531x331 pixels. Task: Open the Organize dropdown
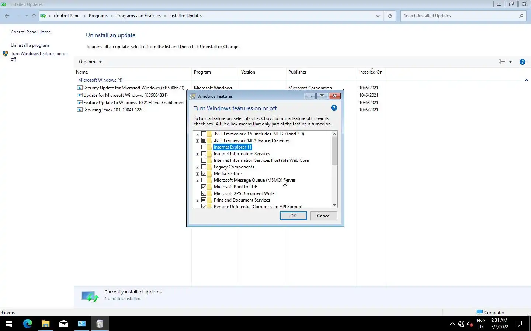(x=90, y=62)
